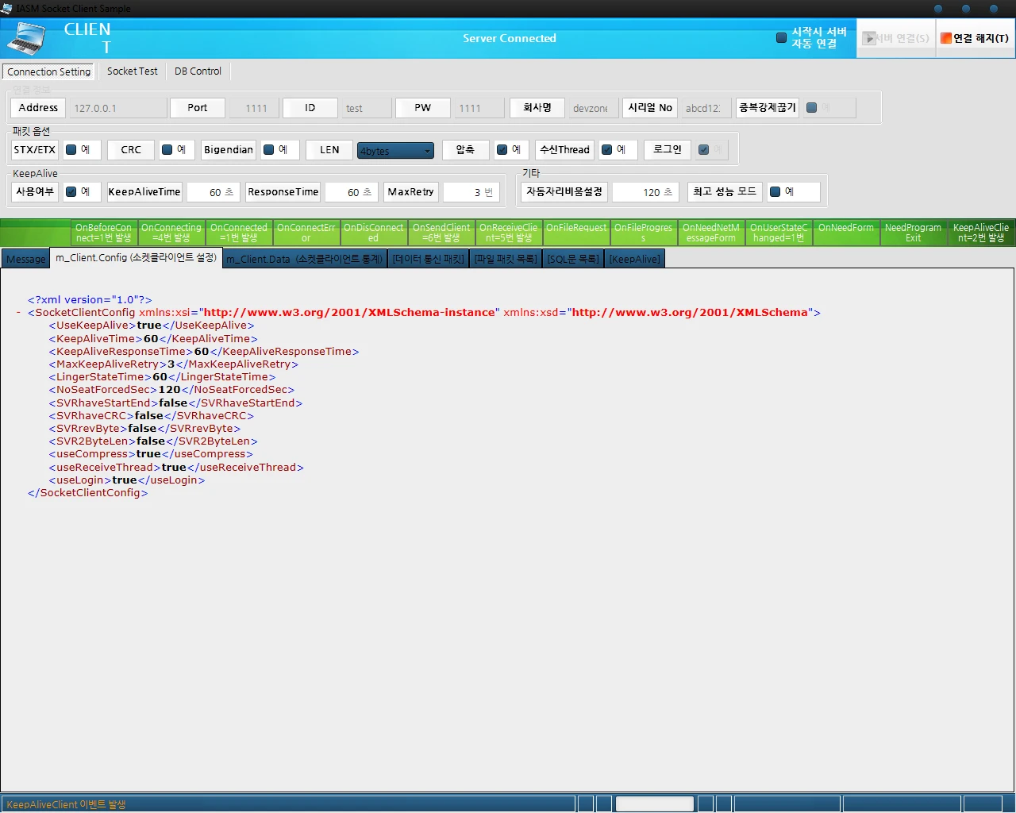This screenshot has height=813, width=1016.
Task: Toggle the 압축 compression checkbox
Action: coord(502,149)
